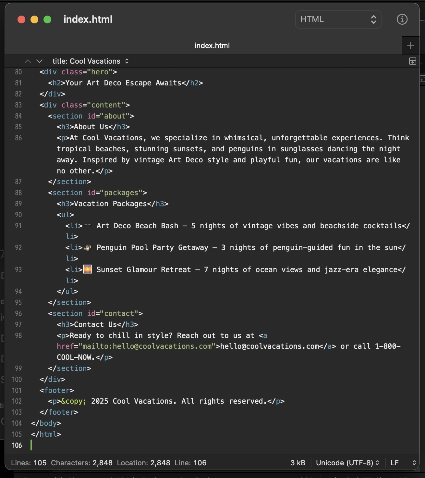425x478 pixels.
Task: Show the document inspector info icon
Action: [402, 19]
